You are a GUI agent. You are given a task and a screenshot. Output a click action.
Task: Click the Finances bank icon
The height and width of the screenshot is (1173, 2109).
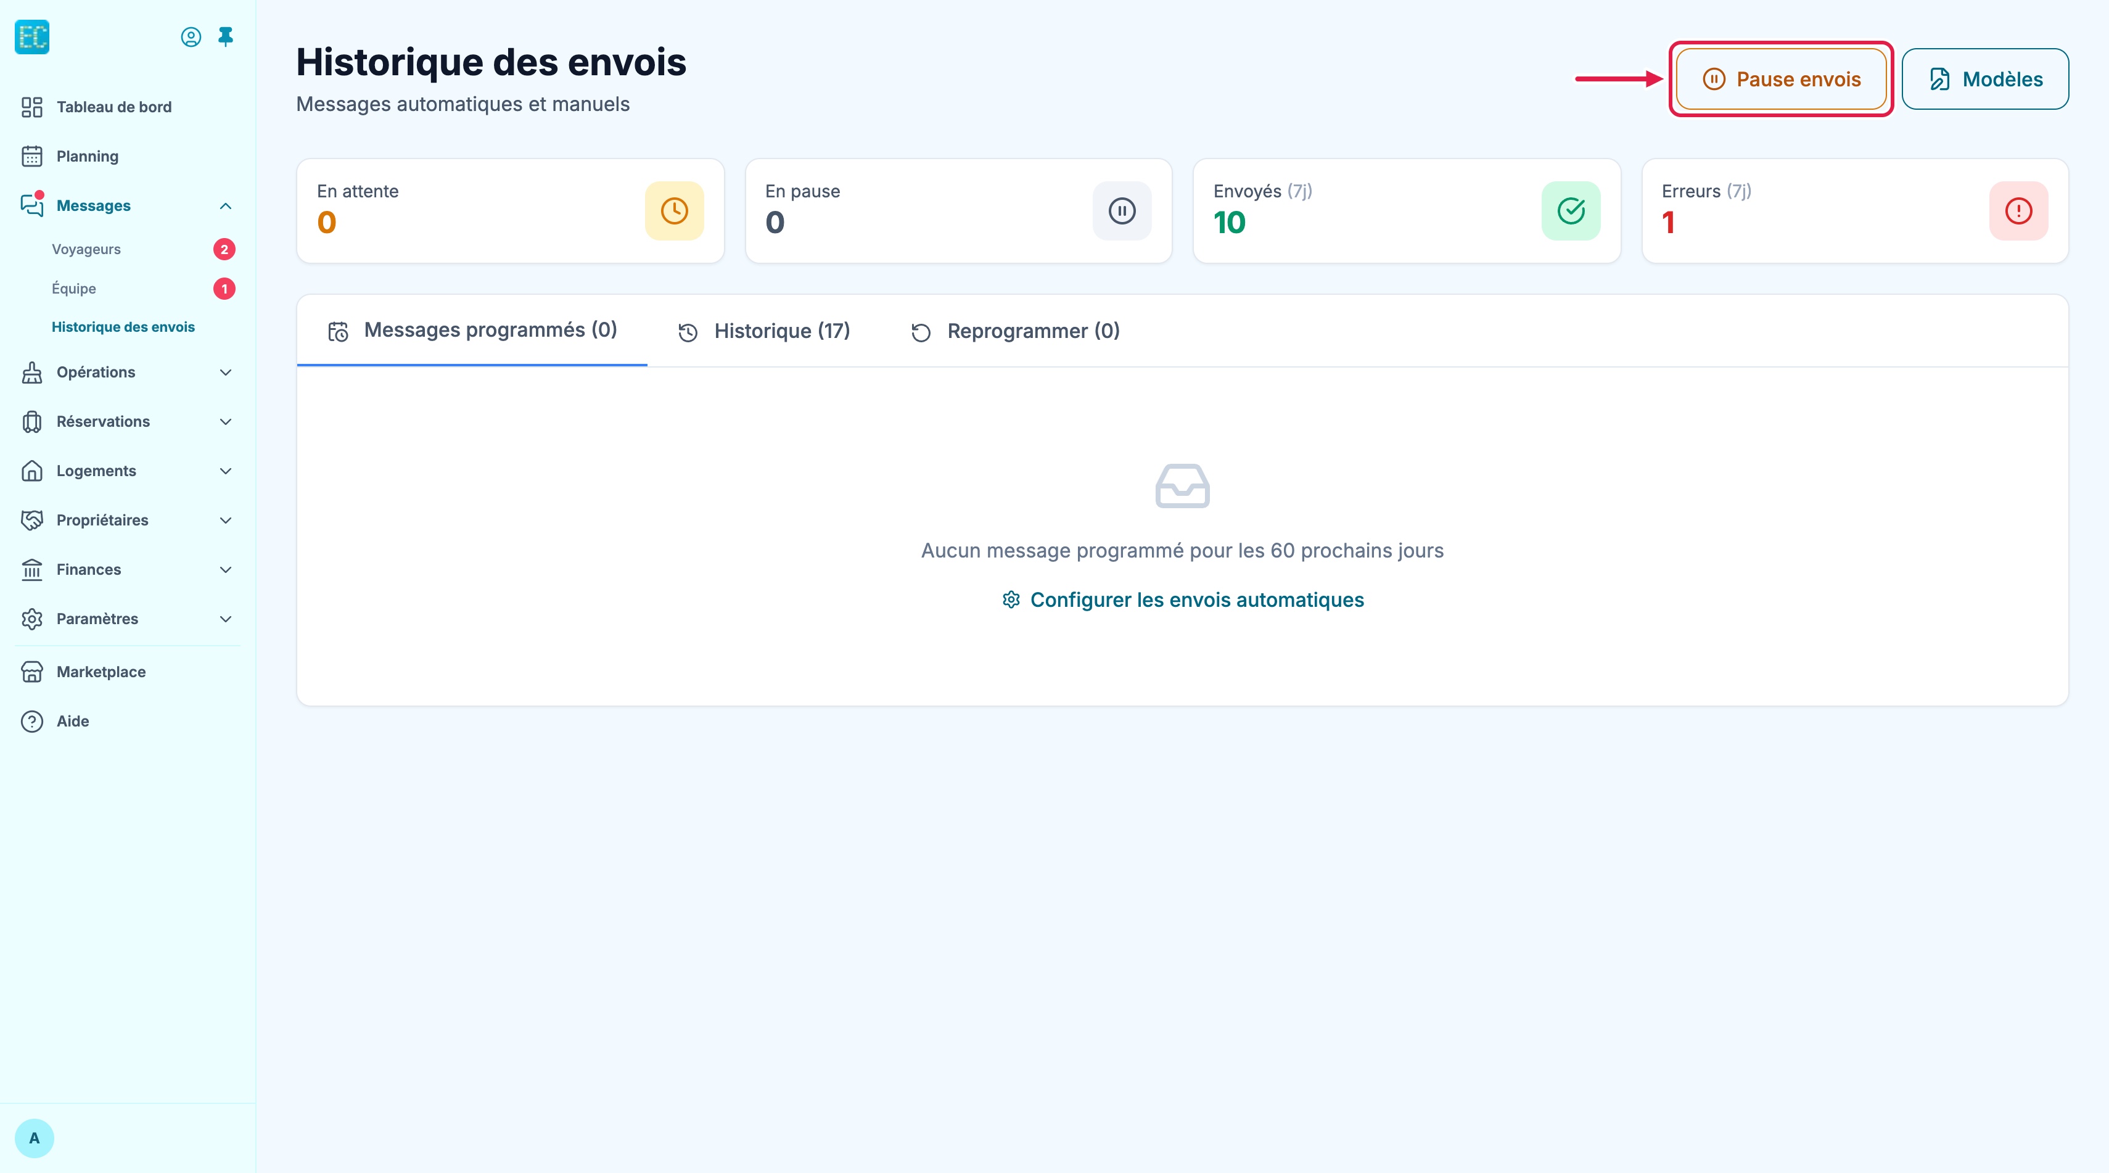[x=32, y=570]
